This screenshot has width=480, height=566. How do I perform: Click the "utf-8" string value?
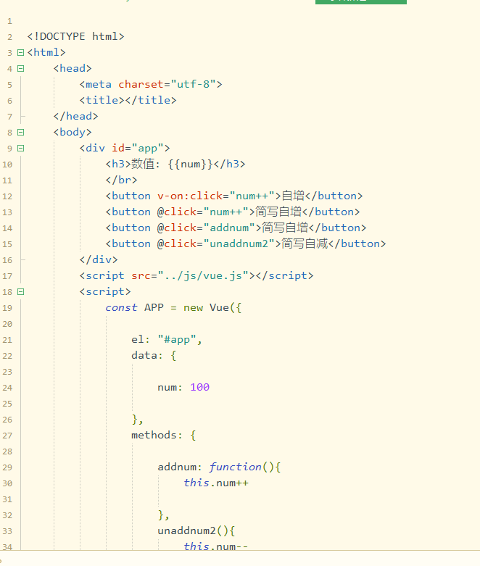point(193,84)
